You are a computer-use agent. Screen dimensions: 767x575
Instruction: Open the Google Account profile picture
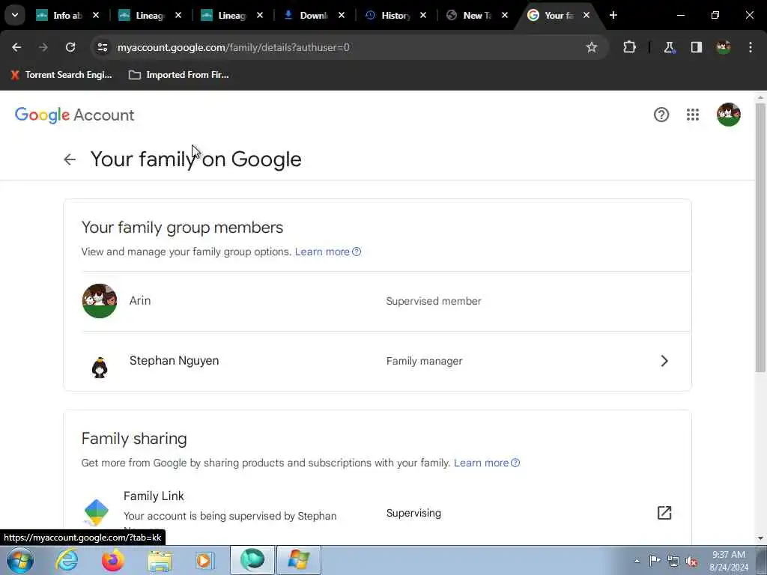coord(729,115)
